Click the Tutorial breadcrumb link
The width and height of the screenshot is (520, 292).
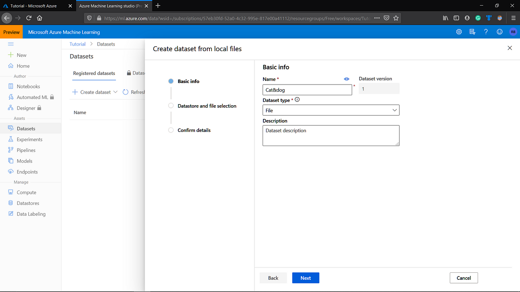(78, 44)
